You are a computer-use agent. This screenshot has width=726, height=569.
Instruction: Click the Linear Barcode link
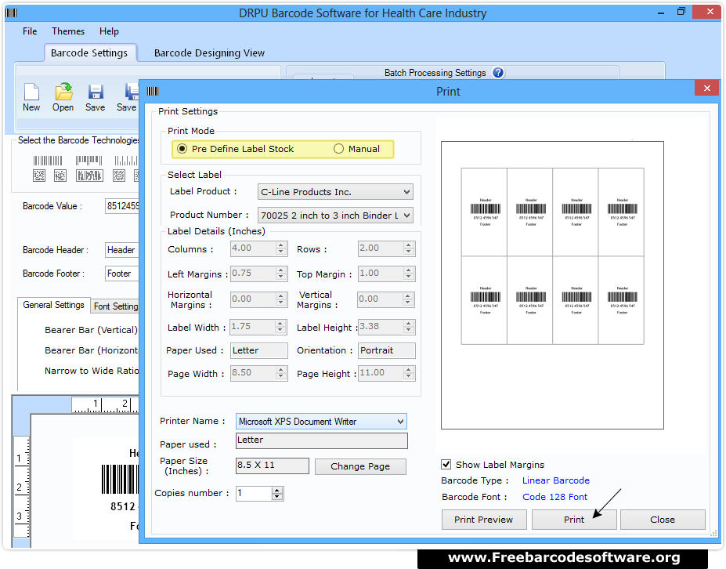pos(555,480)
